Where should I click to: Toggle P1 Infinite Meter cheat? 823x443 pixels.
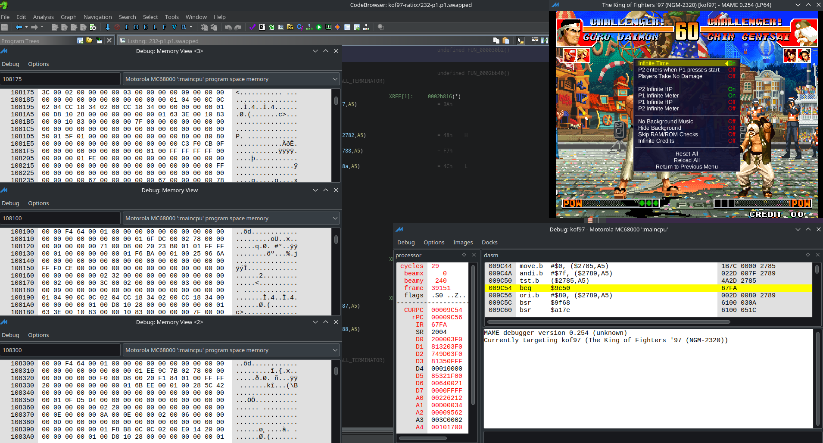(x=686, y=96)
